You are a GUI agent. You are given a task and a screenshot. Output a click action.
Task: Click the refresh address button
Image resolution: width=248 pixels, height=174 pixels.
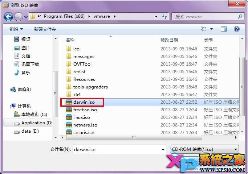[164, 16]
